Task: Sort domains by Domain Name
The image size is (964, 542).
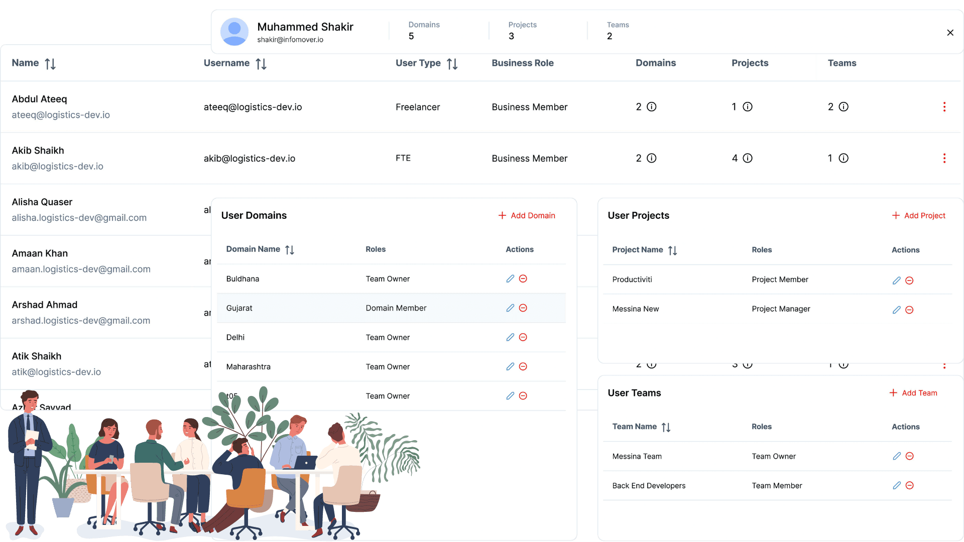Action: (290, 250)
